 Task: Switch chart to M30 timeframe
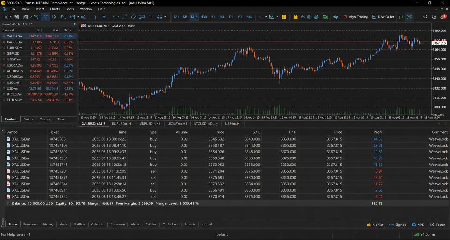click(203, 17)
